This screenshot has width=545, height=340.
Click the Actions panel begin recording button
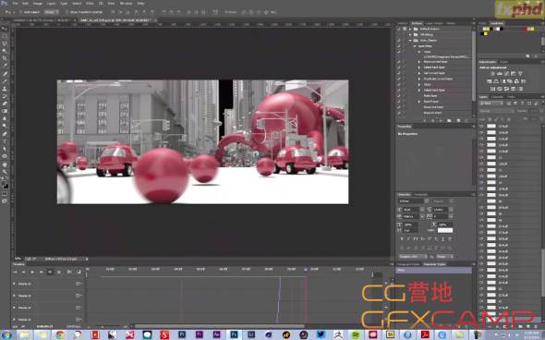coord(432,121)
